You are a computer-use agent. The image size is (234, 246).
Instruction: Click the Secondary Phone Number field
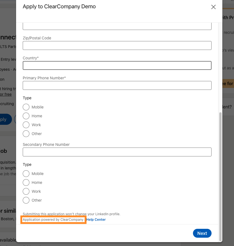click(117, 152)
